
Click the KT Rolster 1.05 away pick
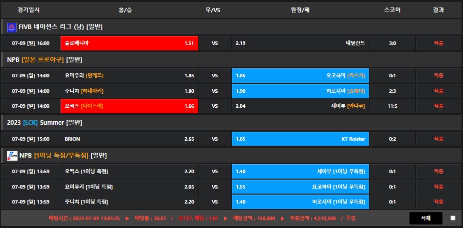click(300, 139)
